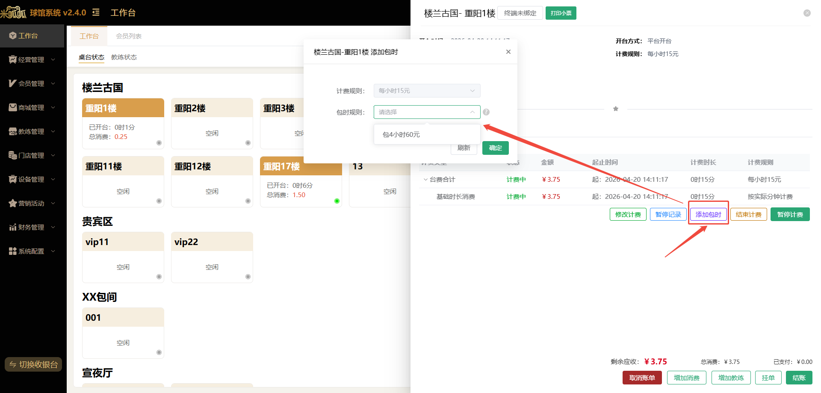Open the vip22 table card
The height and width of the screenshot is (393, 821).
pos(212,257)
